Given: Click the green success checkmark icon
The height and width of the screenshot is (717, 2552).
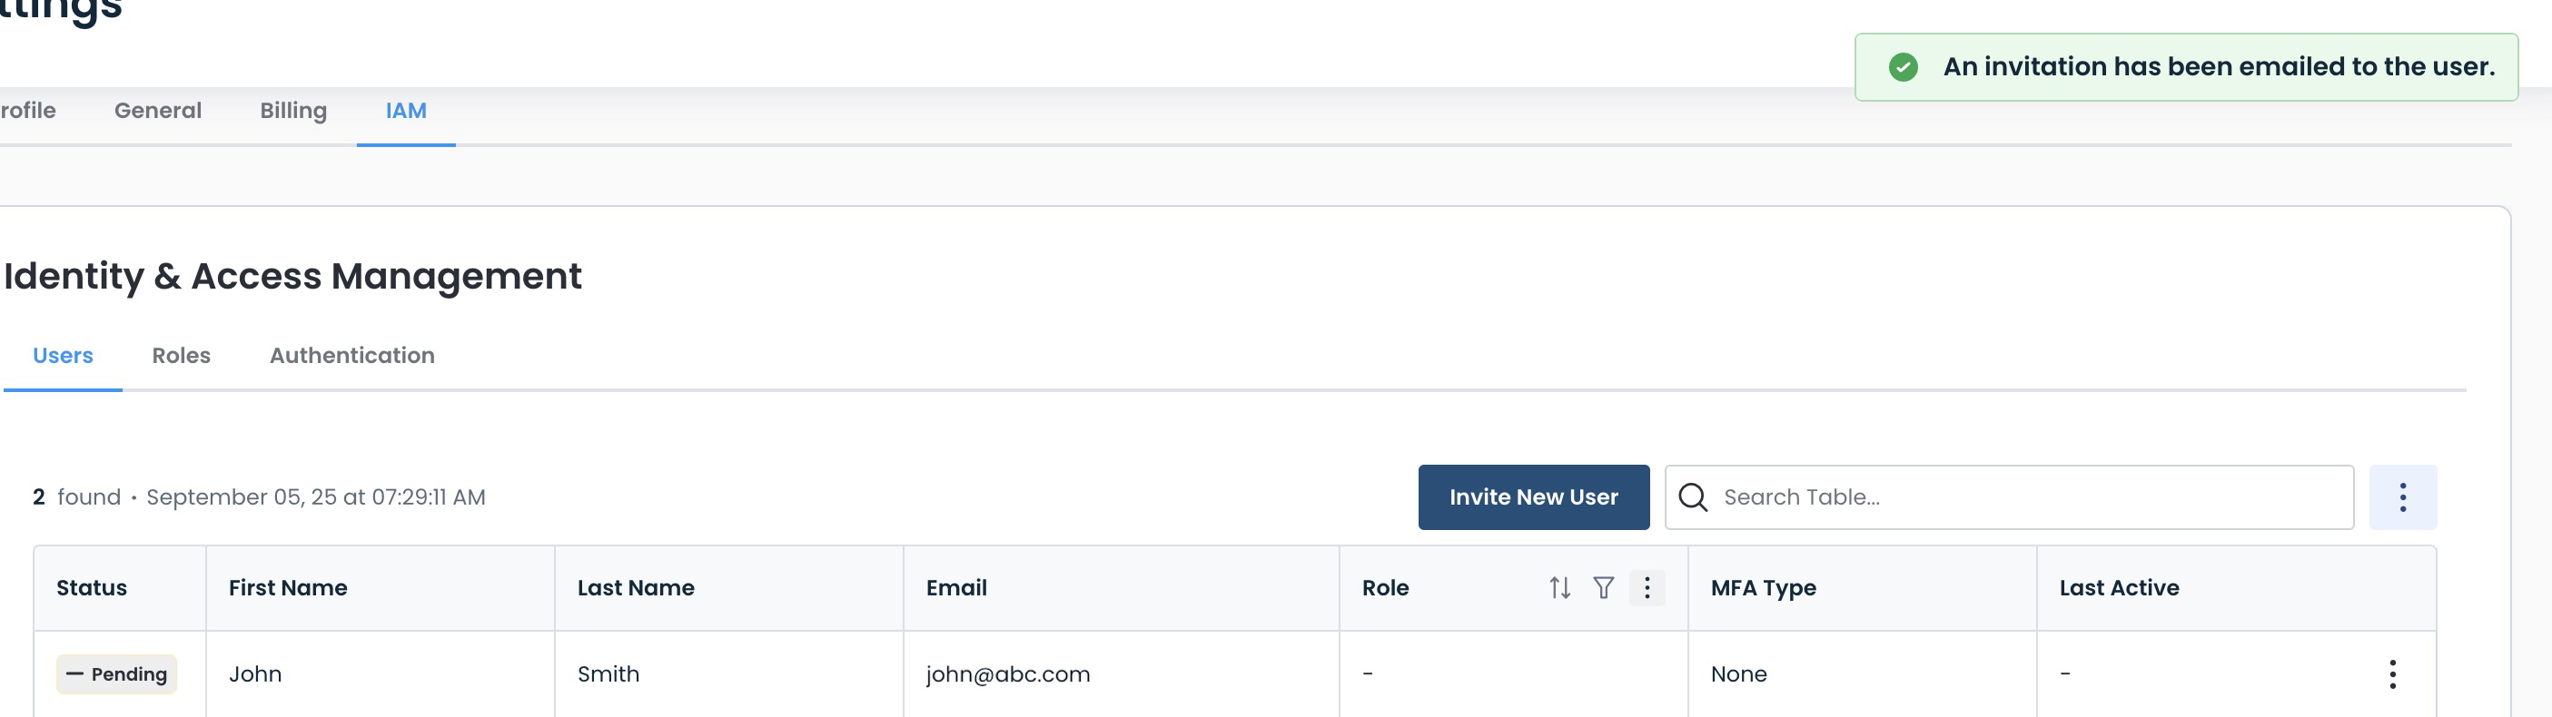Looking at the screenshot, I should coord(1902,67).
